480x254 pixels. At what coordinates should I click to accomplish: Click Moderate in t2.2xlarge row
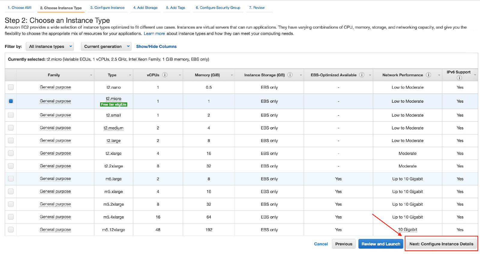tap(407, 166)
